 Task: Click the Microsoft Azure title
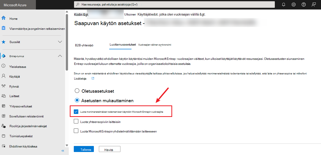click(x=15, y=5)
